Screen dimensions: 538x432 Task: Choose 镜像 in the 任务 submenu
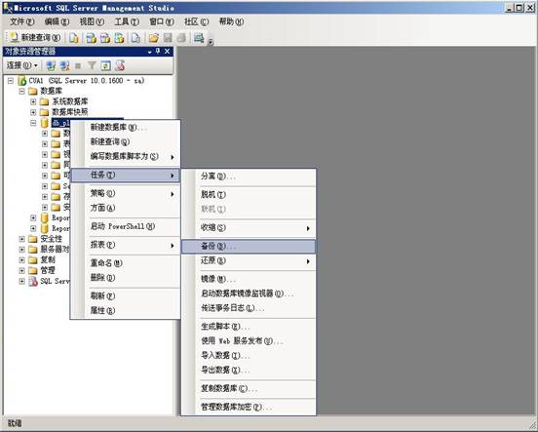(x=249, y=279)
